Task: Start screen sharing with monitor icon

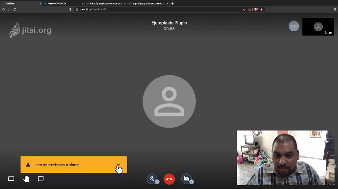Action: click(x=11, y=179)
